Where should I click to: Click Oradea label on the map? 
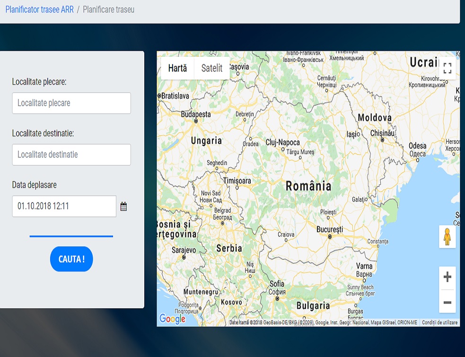(x=251, y=144)
